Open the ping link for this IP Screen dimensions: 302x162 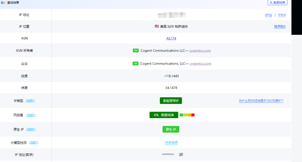pyautogui.click(x=268, y=15)
